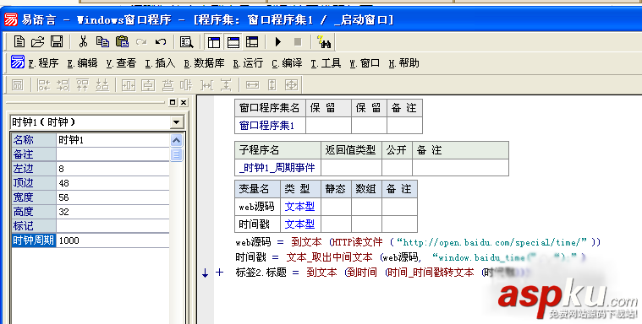
Task: Paste from clipboard using the clipboard icon
Action: pos(122,41)
